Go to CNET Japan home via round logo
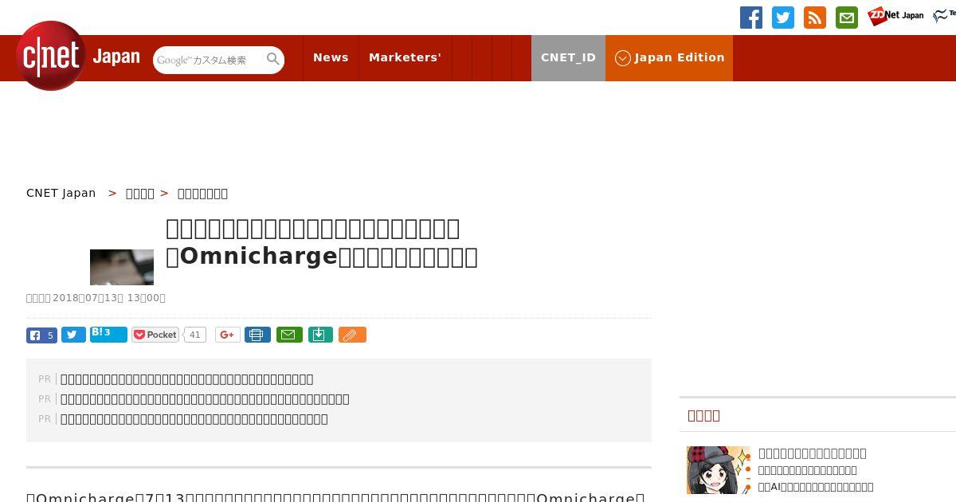Image resolution: width=956 pixels, height=502 pixels. click(51, 56)
